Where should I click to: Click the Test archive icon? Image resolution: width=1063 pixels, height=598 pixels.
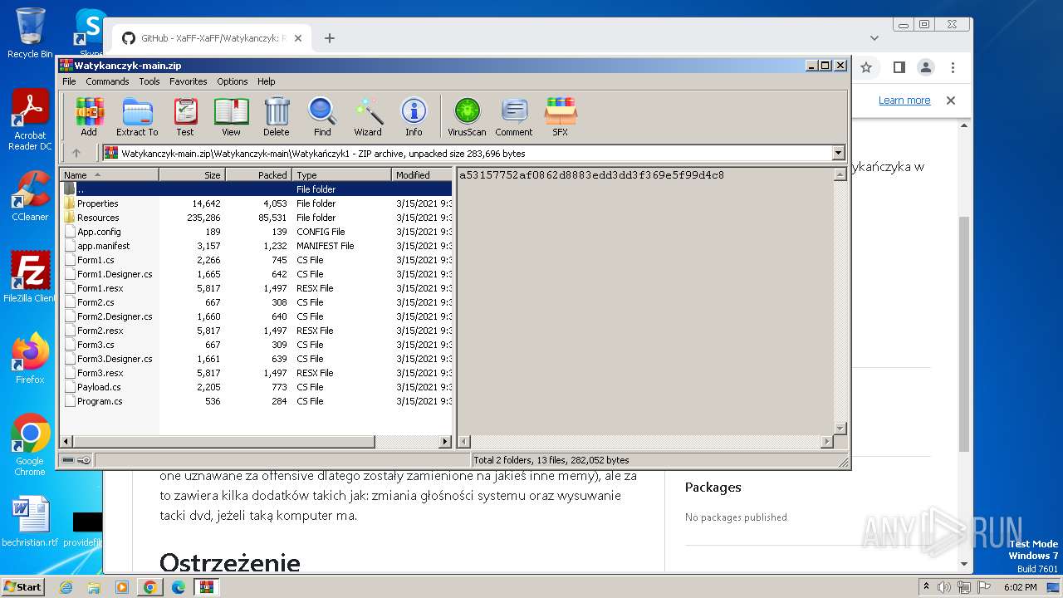tap(185, 116)
